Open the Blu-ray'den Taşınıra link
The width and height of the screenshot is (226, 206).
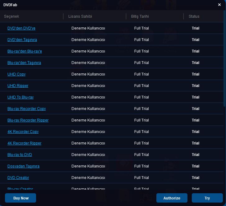(24, 63)
